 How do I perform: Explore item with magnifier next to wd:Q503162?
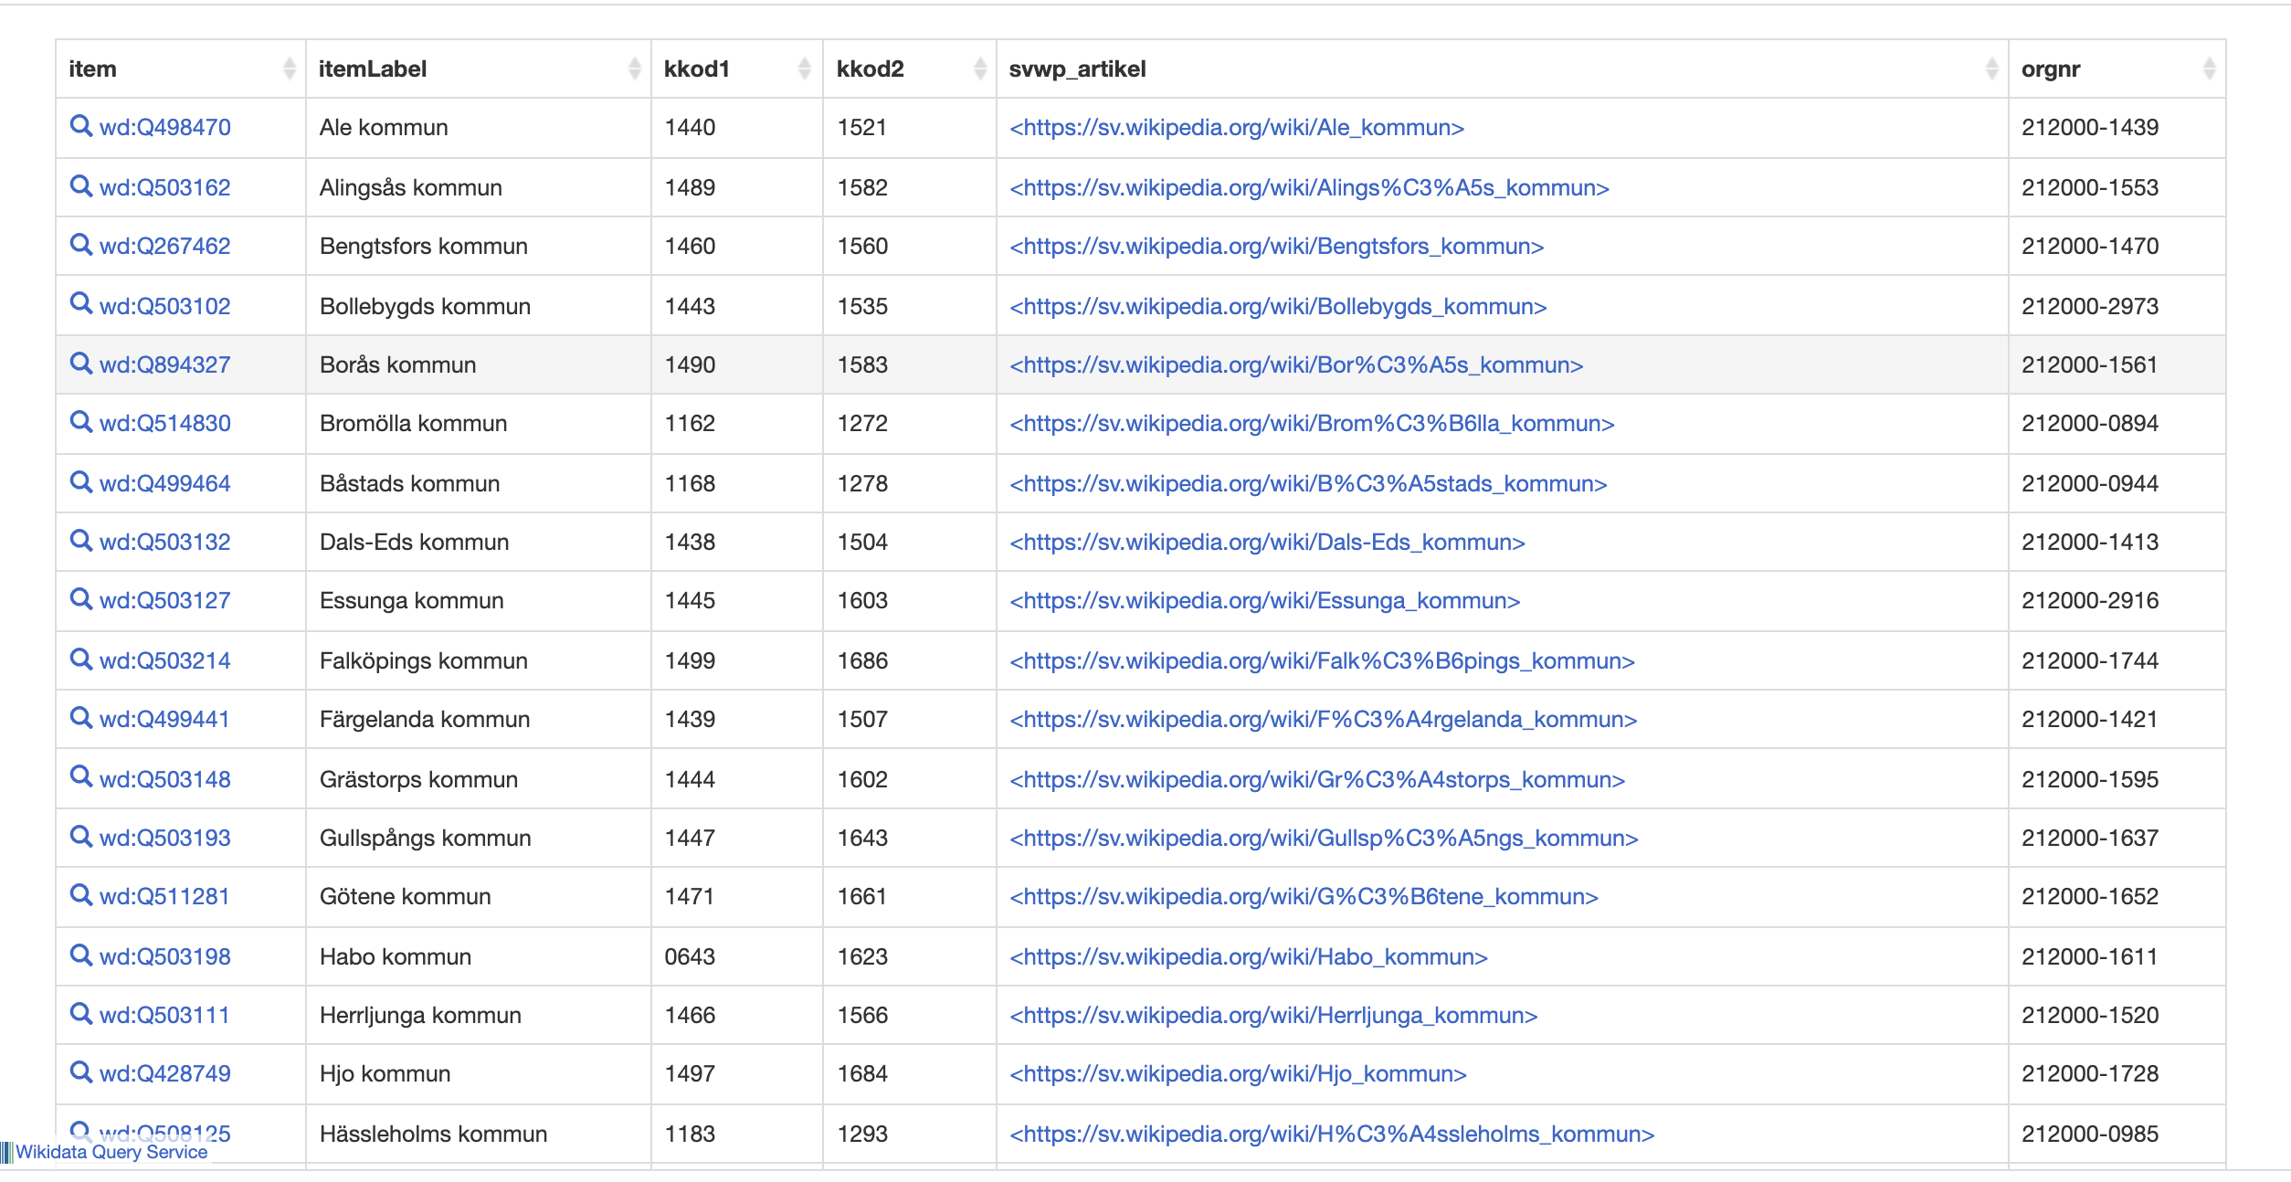81,186
